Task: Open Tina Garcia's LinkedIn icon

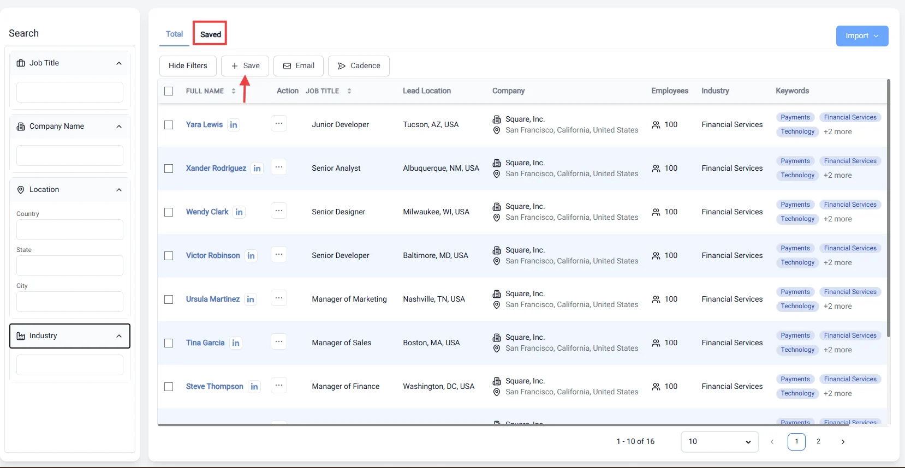Action: [236, 343]
